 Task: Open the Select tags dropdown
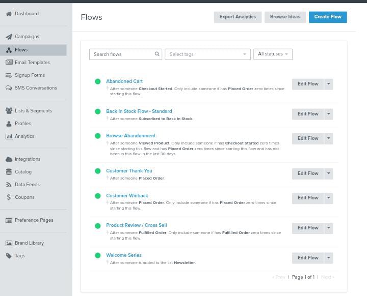point(207,54)
